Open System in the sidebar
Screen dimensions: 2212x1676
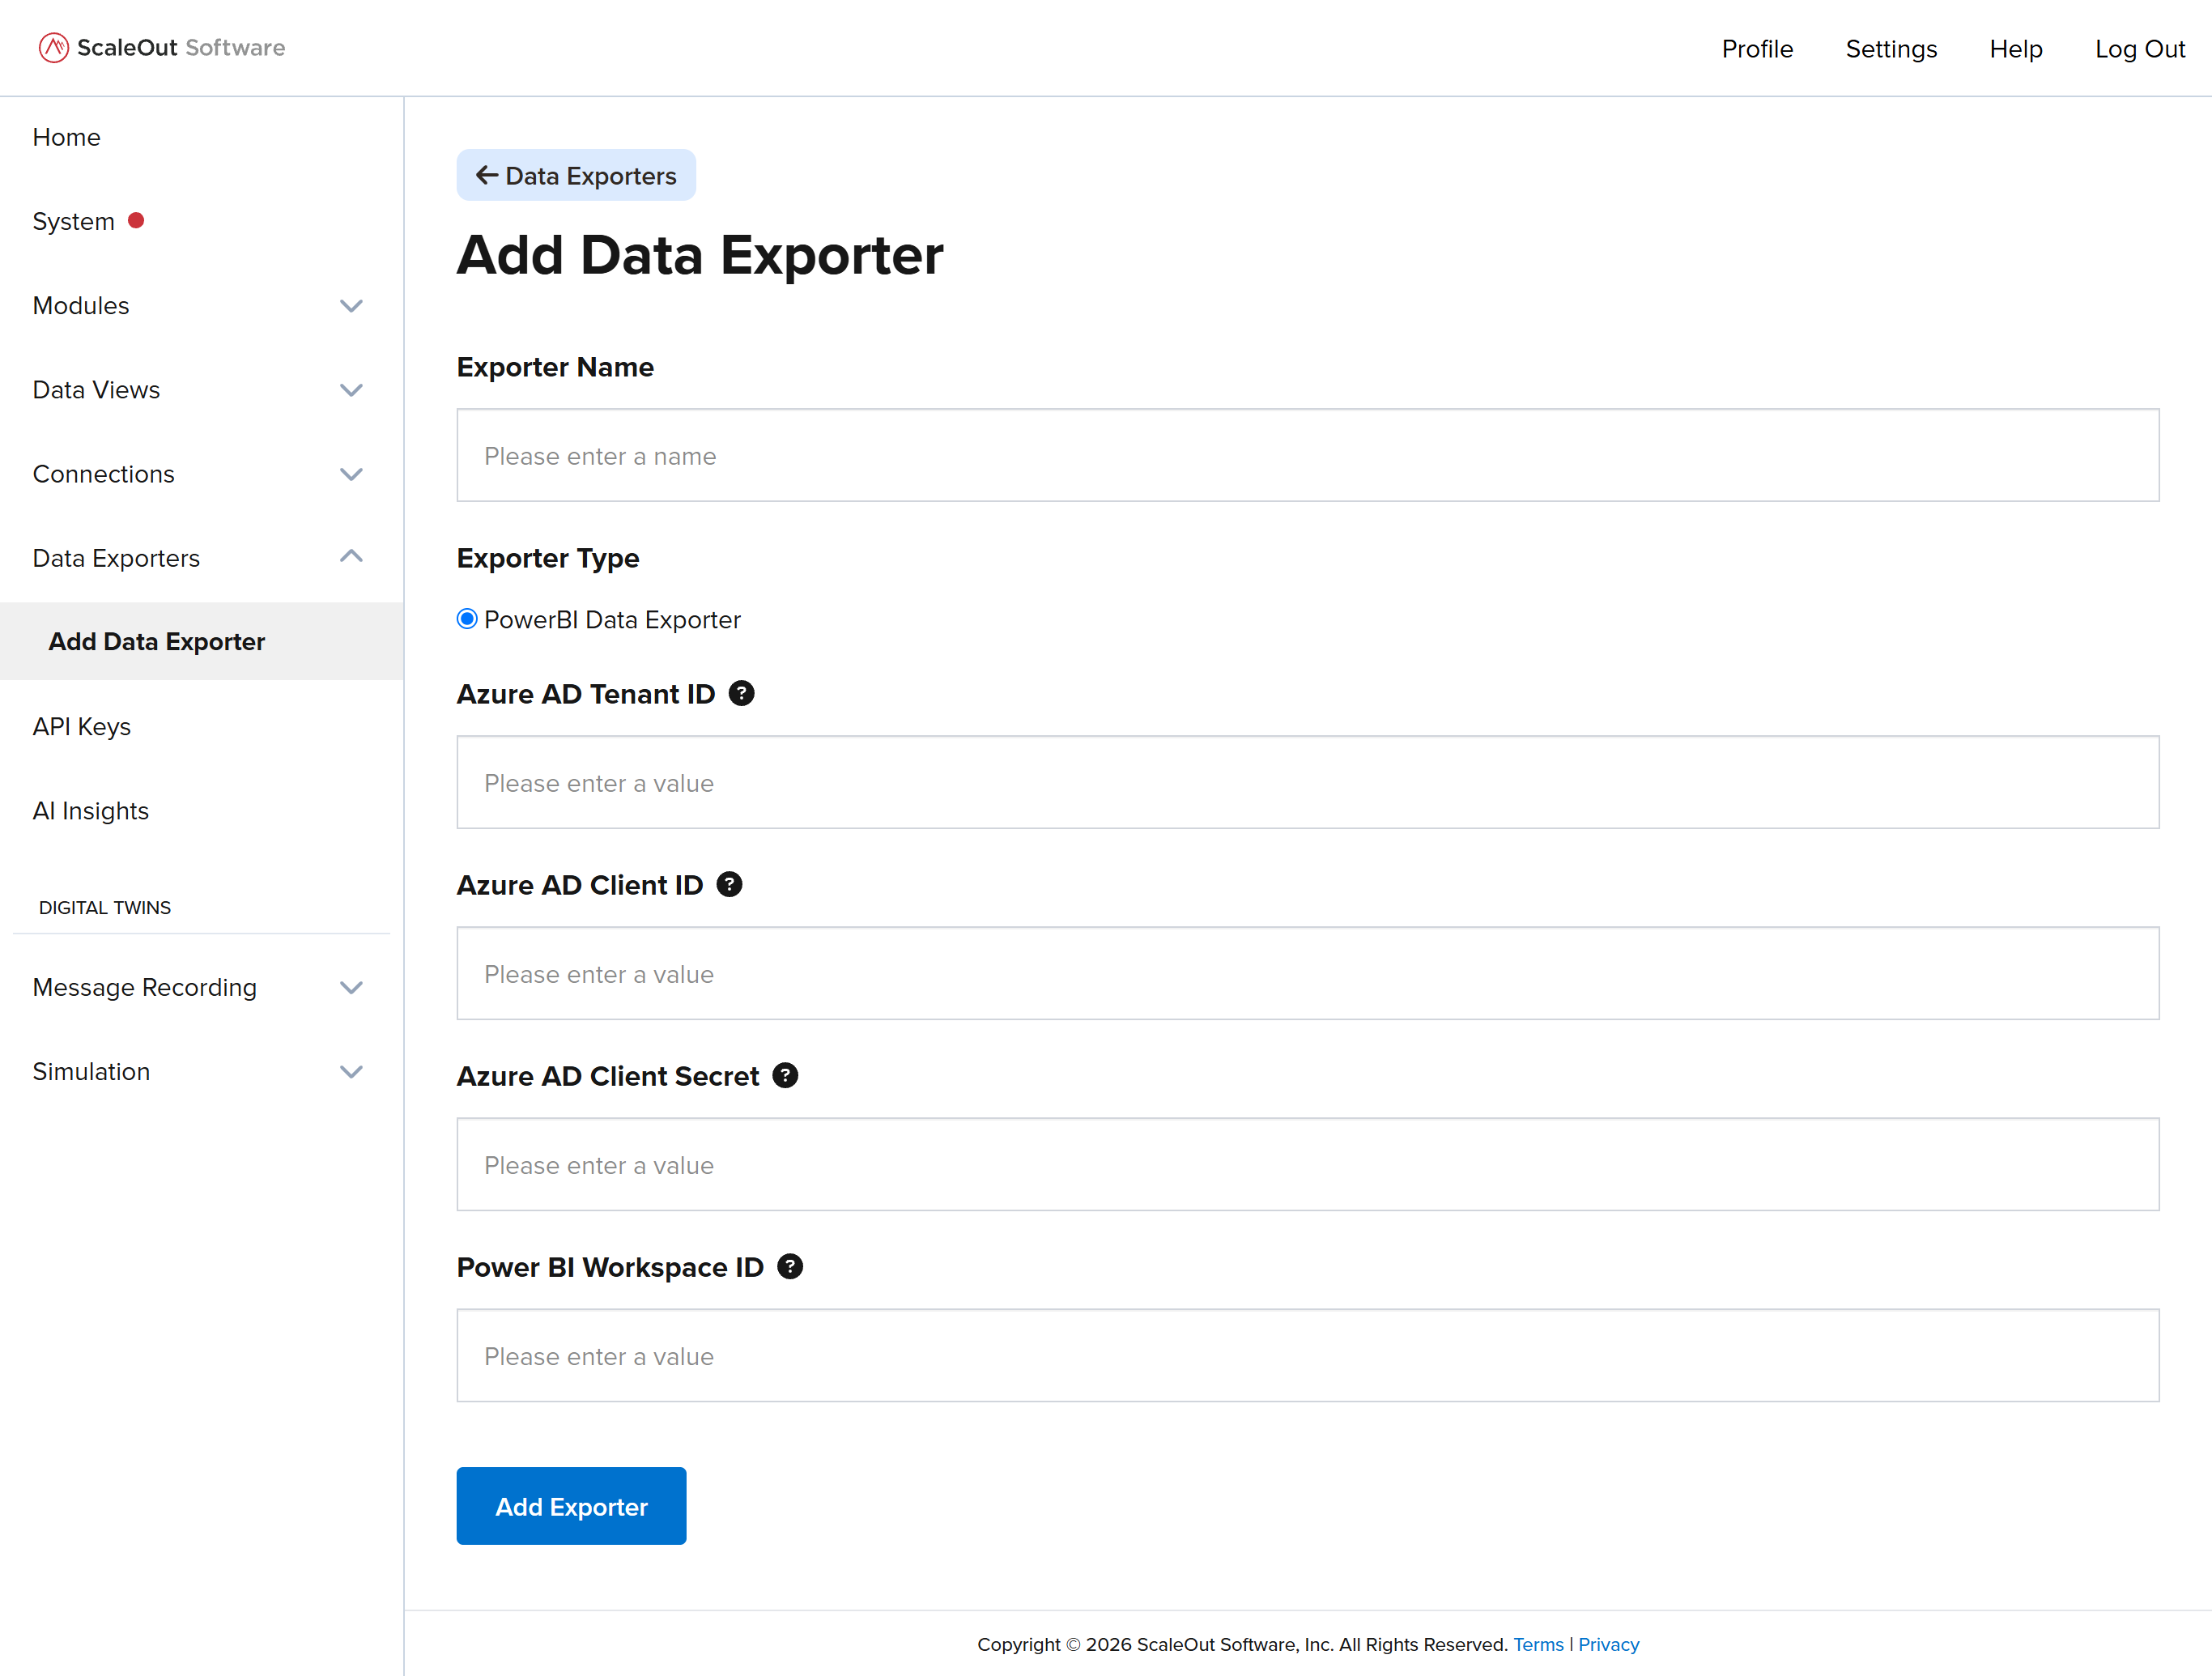(x=73, y=221)
